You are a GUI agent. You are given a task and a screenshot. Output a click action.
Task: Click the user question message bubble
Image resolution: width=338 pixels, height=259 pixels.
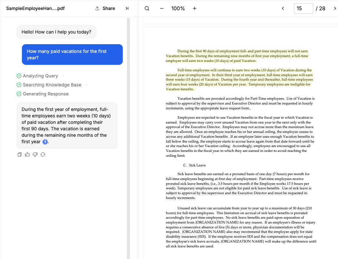click(x=72, y=55)
